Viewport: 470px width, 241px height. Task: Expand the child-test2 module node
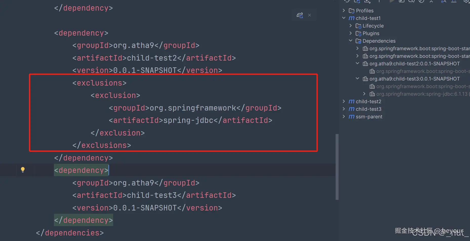click(344, 101)
